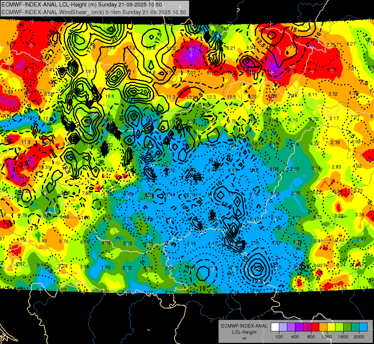374x344 pixels.
Task: Click the legend scale label 100
Action: coord(279,337)
